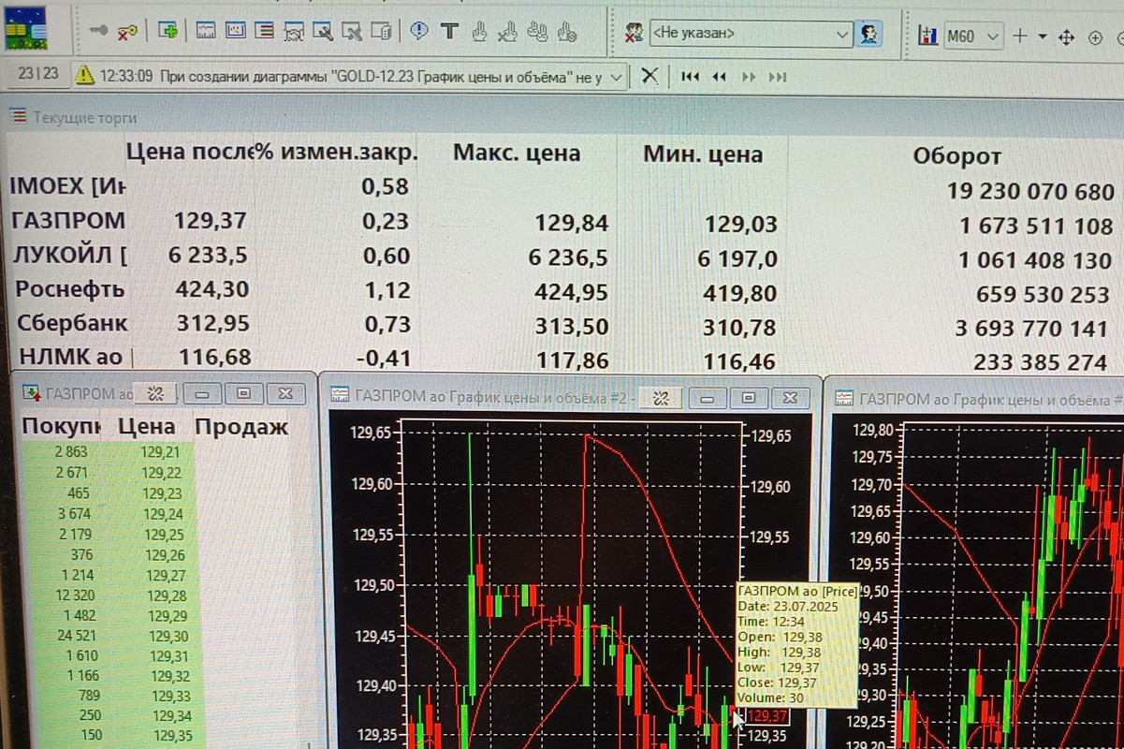Click the Цена header in the order book

pyautogui.click(x=147, y=427)
